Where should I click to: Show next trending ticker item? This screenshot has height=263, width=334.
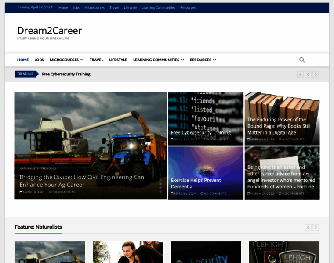(316, 75)
